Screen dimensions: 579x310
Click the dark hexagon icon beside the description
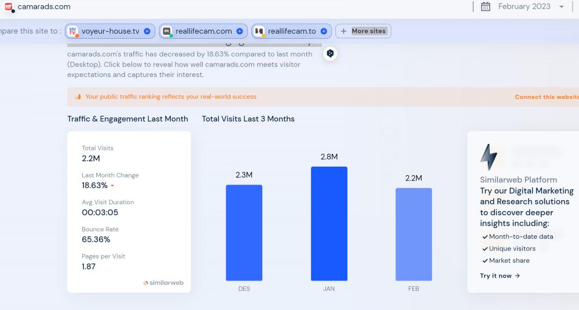click(330, 54)
